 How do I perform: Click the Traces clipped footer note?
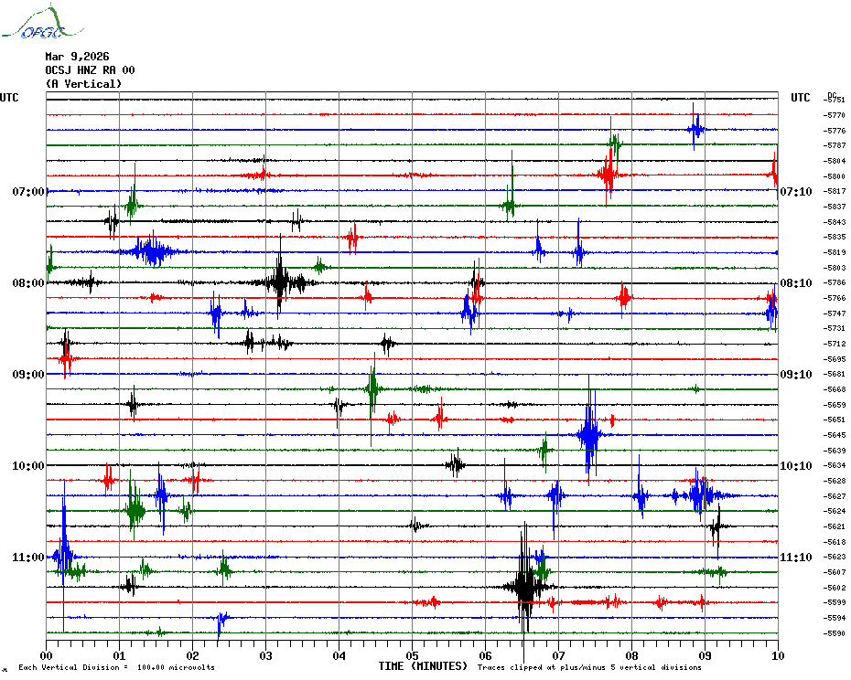[x=589, y=667]
